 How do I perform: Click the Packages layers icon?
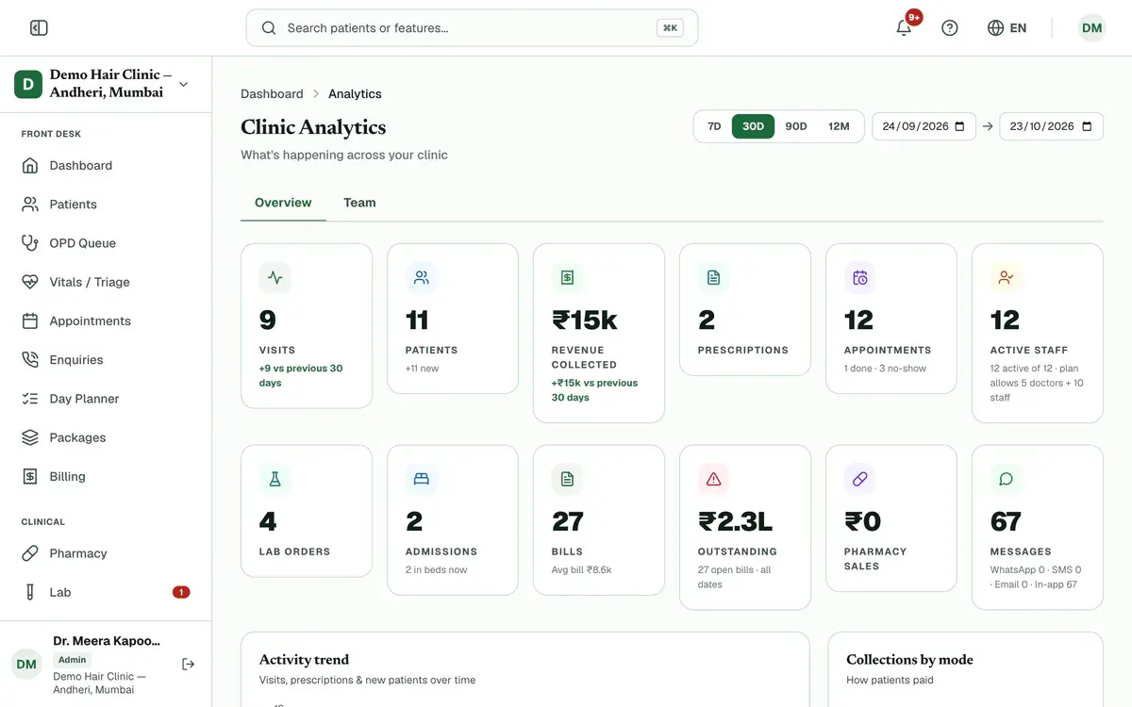(x=30, y=437)
